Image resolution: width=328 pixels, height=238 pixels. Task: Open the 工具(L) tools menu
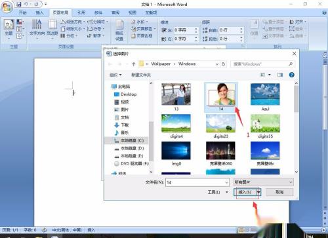(218, 192)
